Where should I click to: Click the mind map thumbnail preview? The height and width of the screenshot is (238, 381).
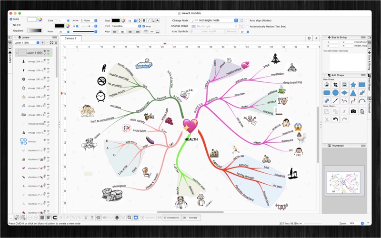point(343,182)
